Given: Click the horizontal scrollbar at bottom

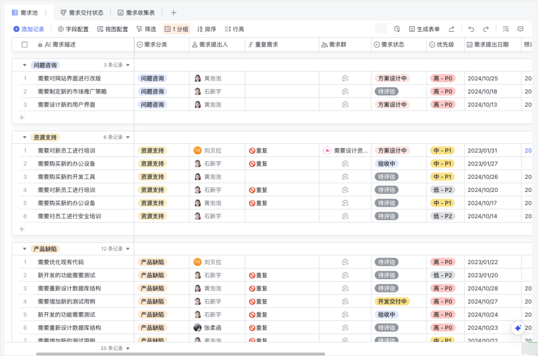Looking at the screenshot, I should tap(180, 354).
